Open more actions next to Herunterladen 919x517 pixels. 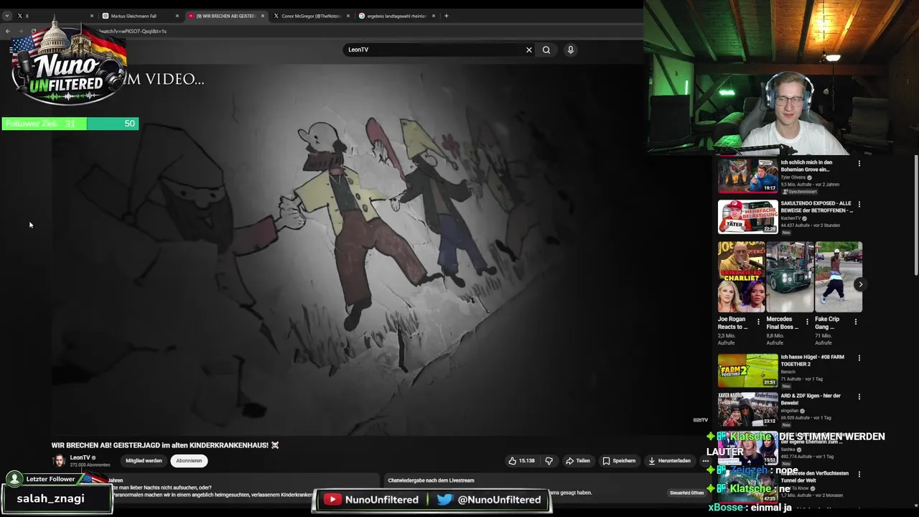pos(705,461)
